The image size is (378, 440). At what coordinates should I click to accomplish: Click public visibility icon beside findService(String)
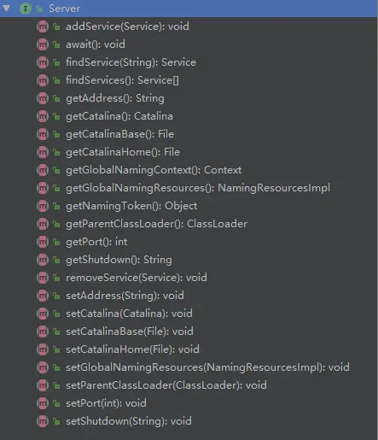point(56,62)
